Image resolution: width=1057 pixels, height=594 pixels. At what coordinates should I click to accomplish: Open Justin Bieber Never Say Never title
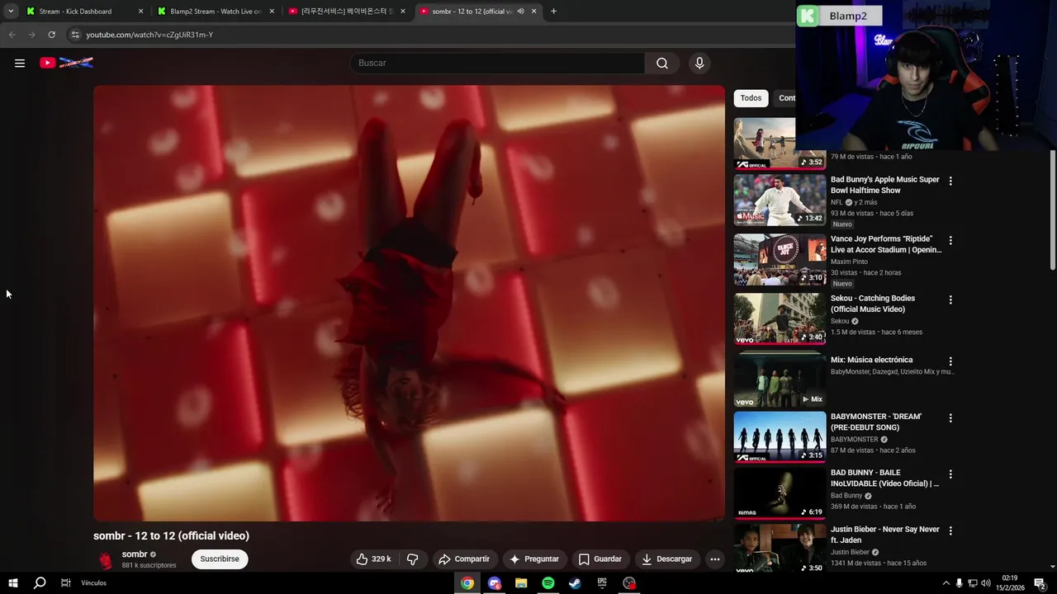click(885, 535)
